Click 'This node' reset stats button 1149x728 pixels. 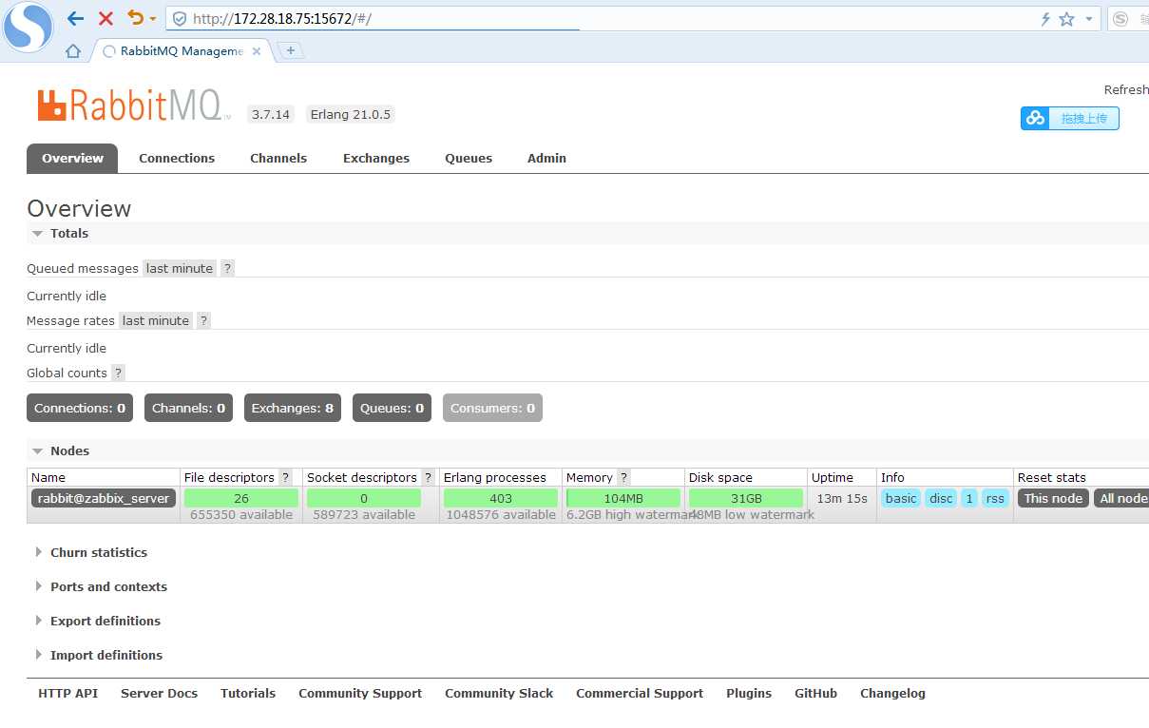tap(1053, 498)
